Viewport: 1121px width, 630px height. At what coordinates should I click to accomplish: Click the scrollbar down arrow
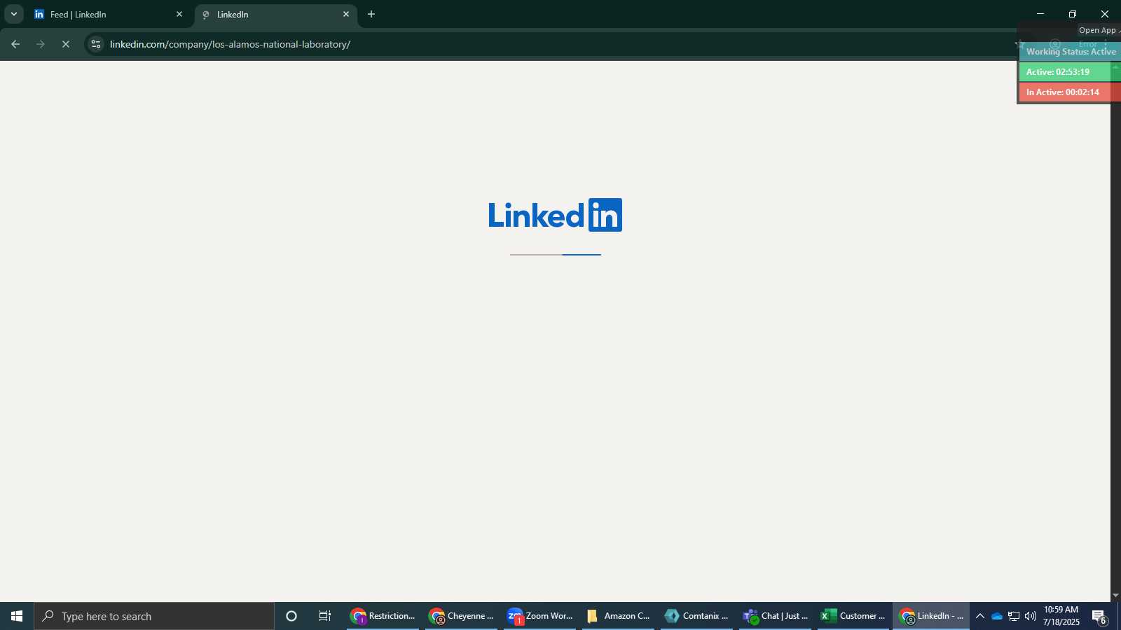pyautogui.click(x=1115, y=596)
